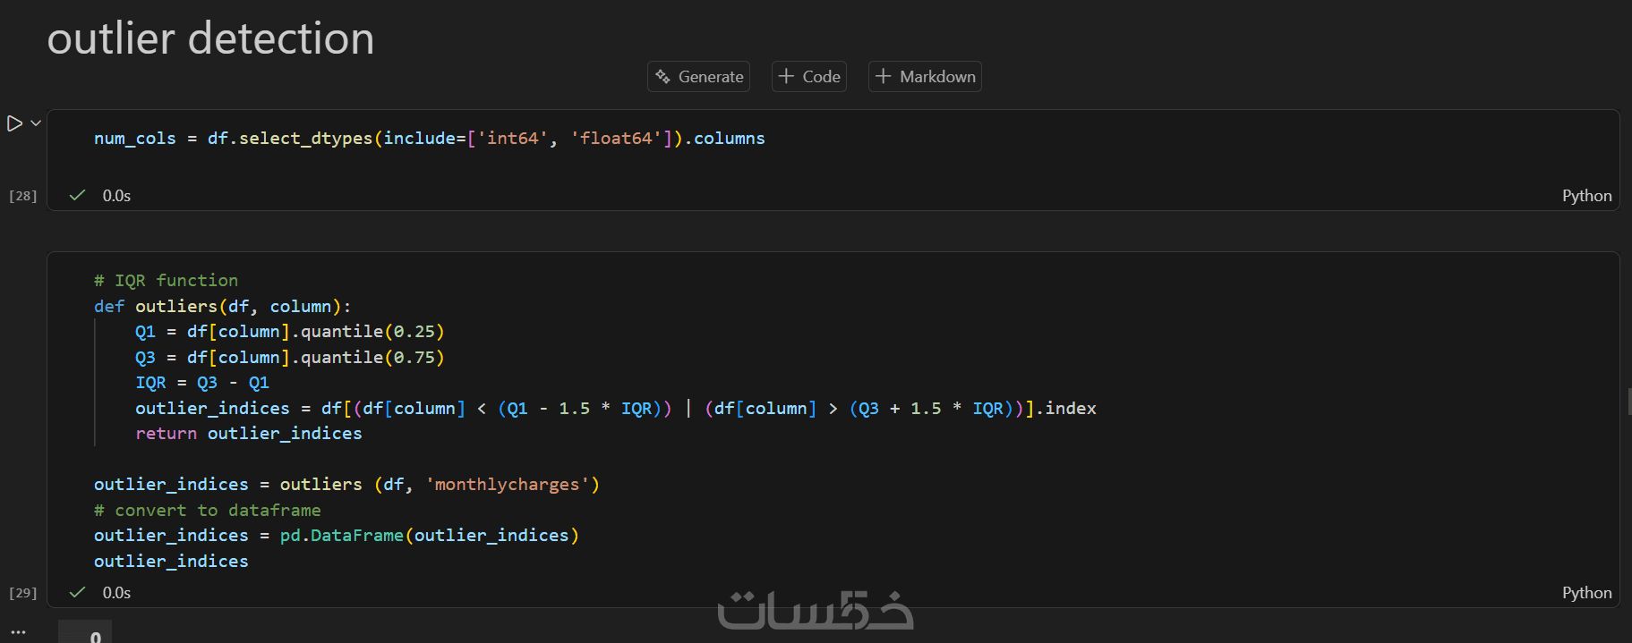This screenshot has width=1632, height=643.
Task: Click the success checkmark of cell 29
Action: click(78, 592)
